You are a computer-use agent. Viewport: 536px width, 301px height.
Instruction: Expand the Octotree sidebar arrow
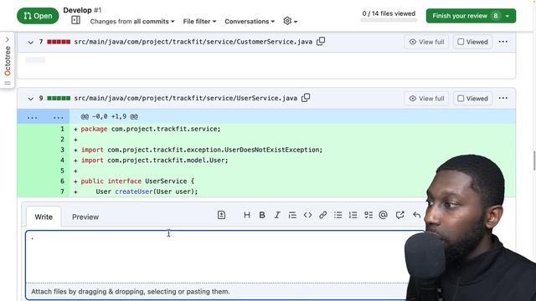tap(8, 39)
